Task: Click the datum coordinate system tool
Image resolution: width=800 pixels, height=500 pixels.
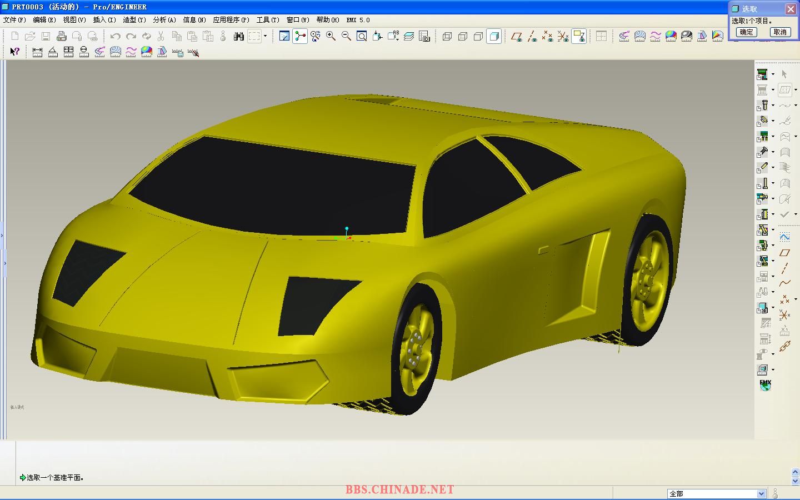Action: 784,315
